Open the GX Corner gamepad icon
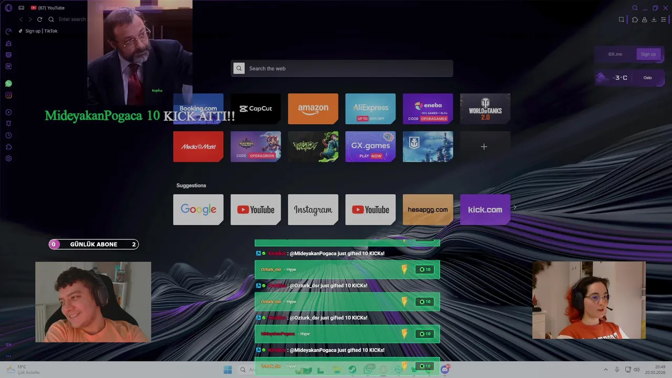 [x=21, y=8]
